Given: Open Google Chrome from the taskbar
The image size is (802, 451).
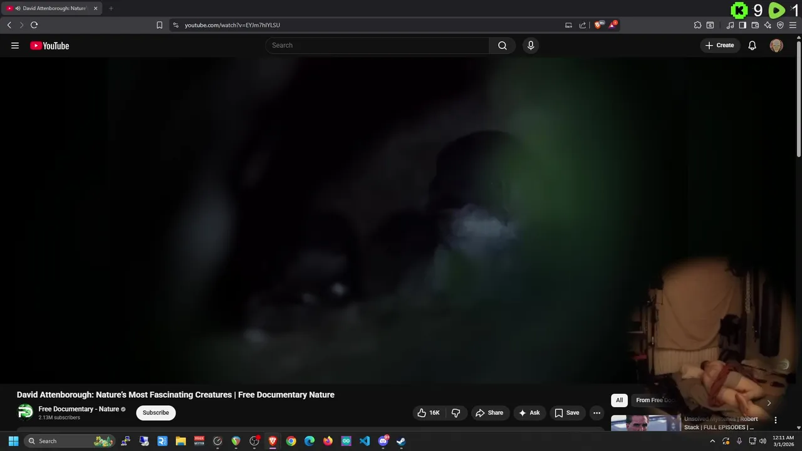Looking at the screenshot, I should coord(291,441).
